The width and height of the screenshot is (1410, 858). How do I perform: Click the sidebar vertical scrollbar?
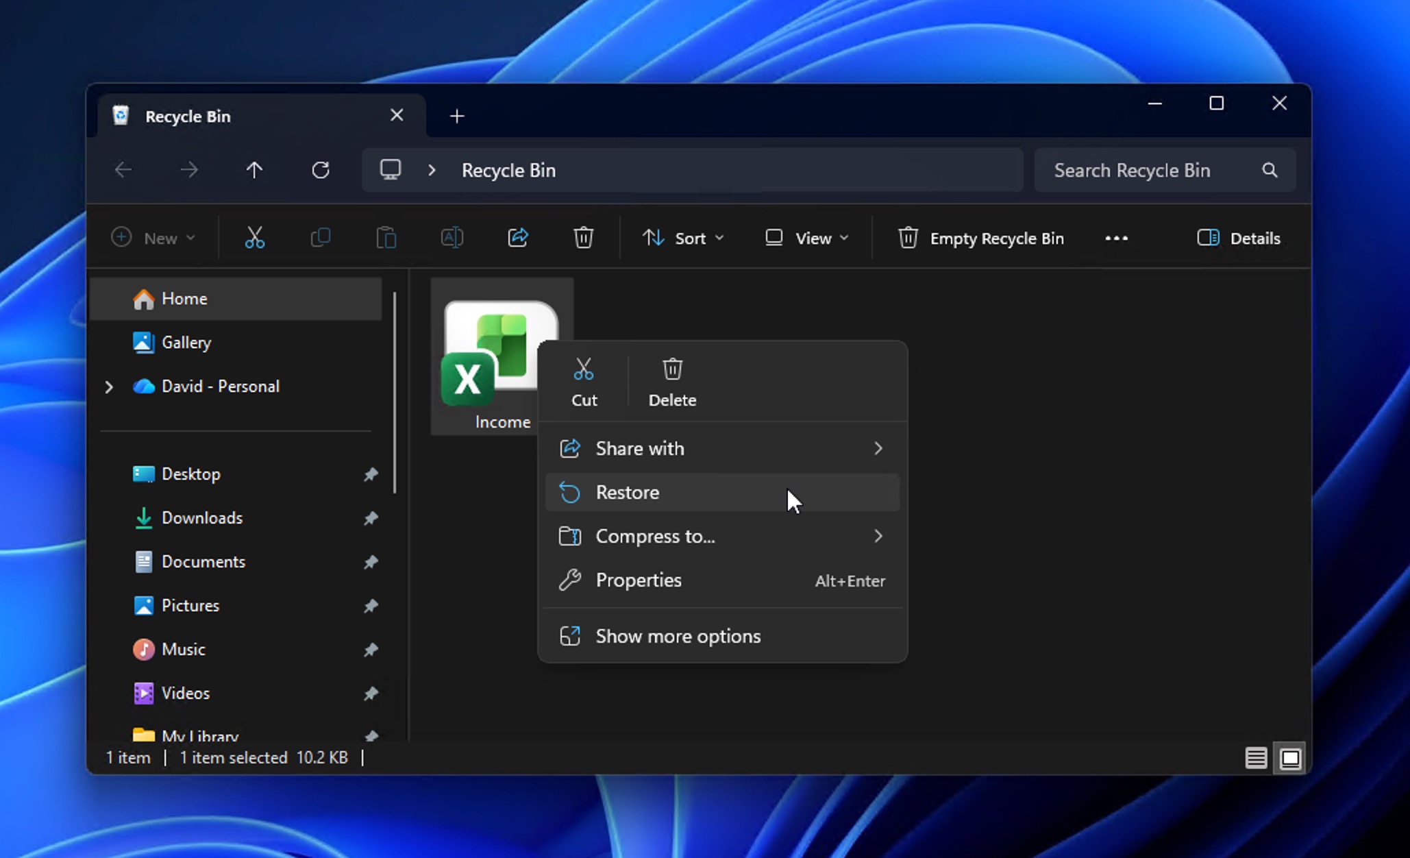[x=394, y=392]
